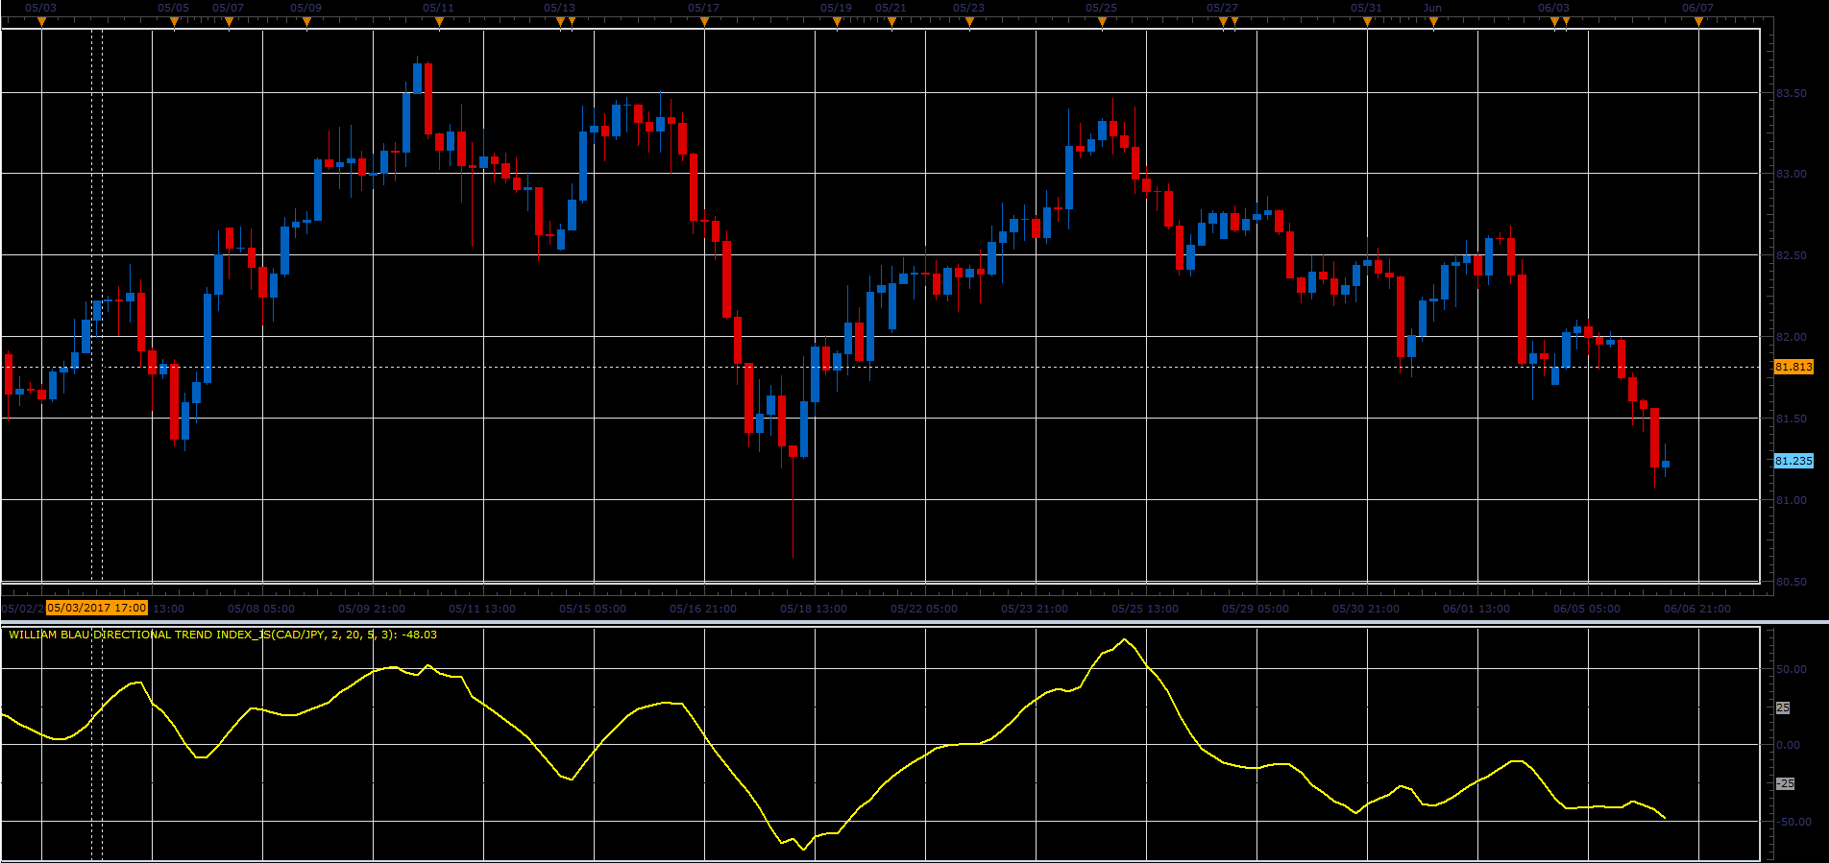Screen dimensions: 1830x863
Task: Click the 05/16 21:00 time axis label
Action: pyautogui.click(x=703, y=609)
